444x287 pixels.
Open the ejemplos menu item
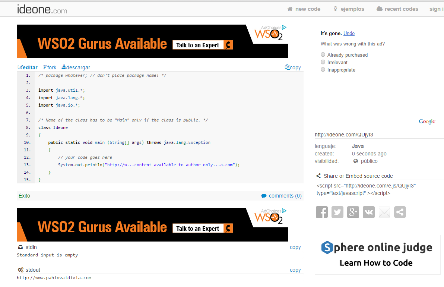[352, 9]
